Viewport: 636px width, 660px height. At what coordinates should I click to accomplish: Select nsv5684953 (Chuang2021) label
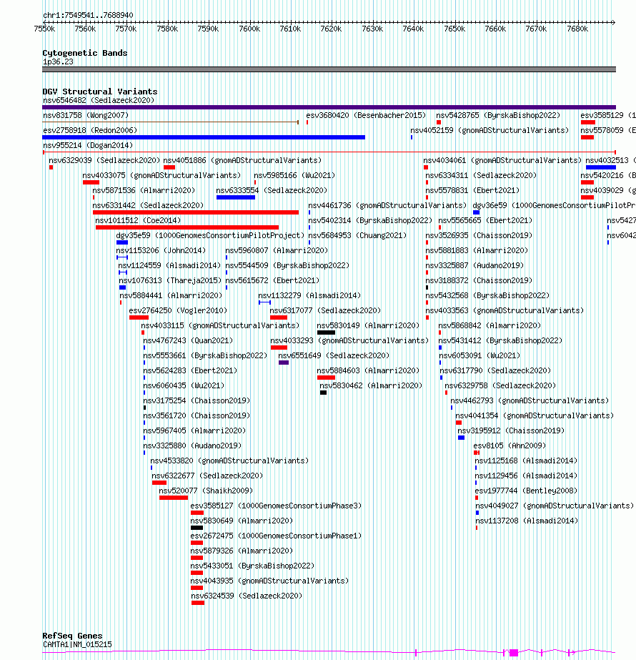(357, 236)
